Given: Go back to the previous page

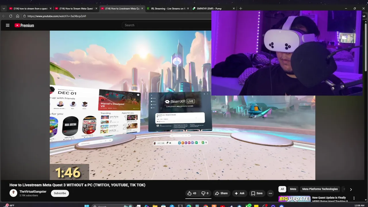Looking at the screenshot, I should pyautogui.click(x=4, y=16).
